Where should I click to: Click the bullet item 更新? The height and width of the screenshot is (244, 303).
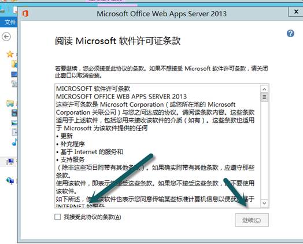(x=66, y=136)
